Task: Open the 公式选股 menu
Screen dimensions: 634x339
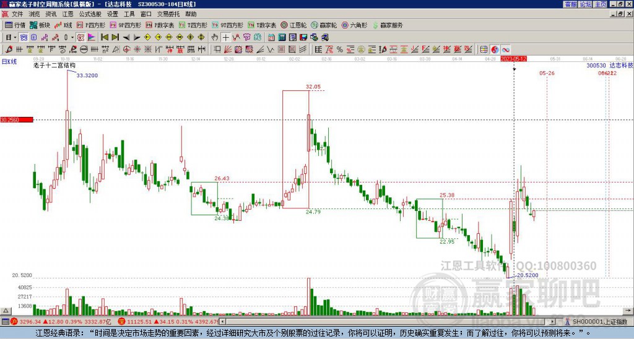Action: pyautogui.click(x=90, y=14)
